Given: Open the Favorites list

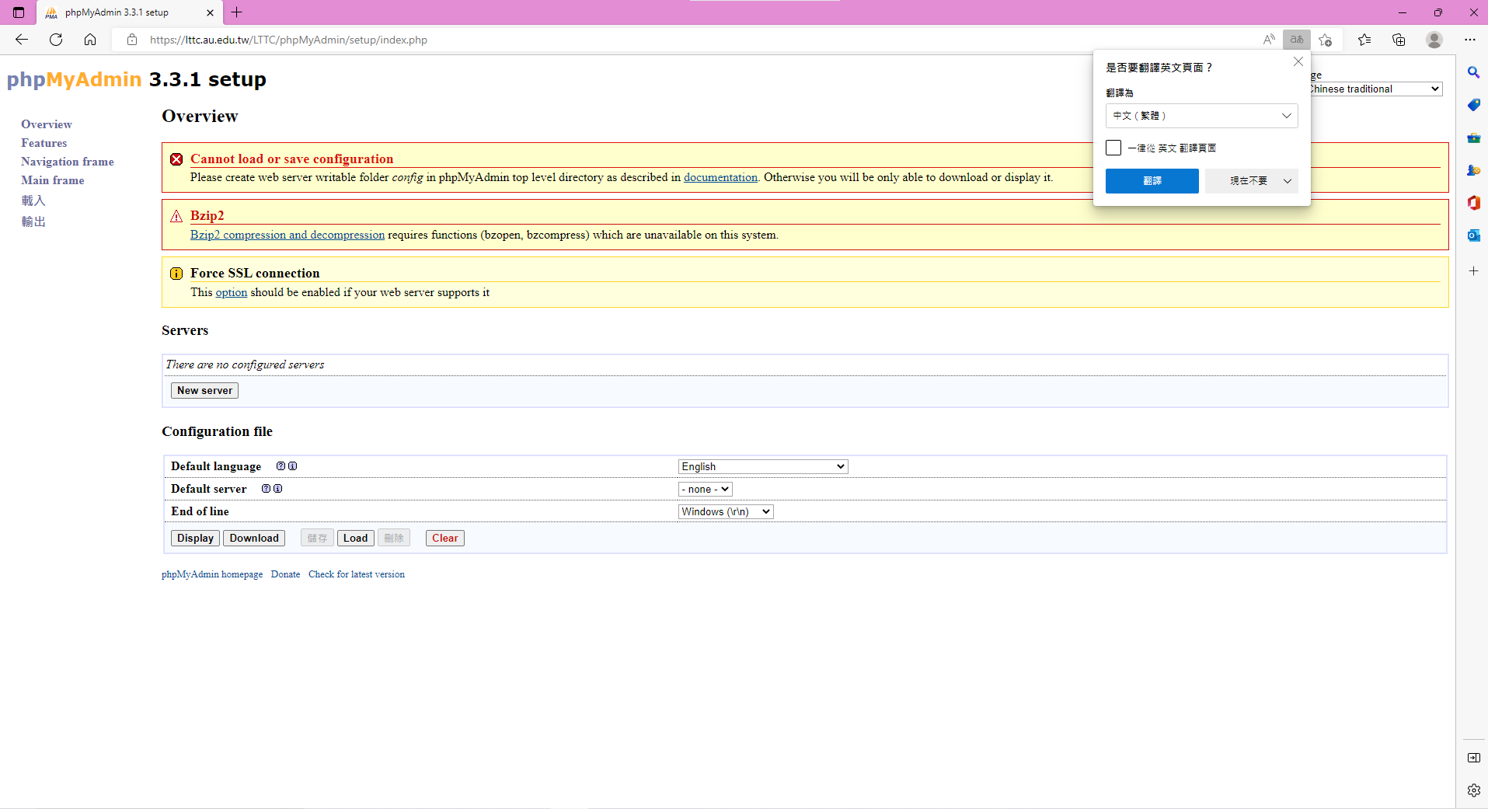Looking at the screenshot, I should 1364,40.
